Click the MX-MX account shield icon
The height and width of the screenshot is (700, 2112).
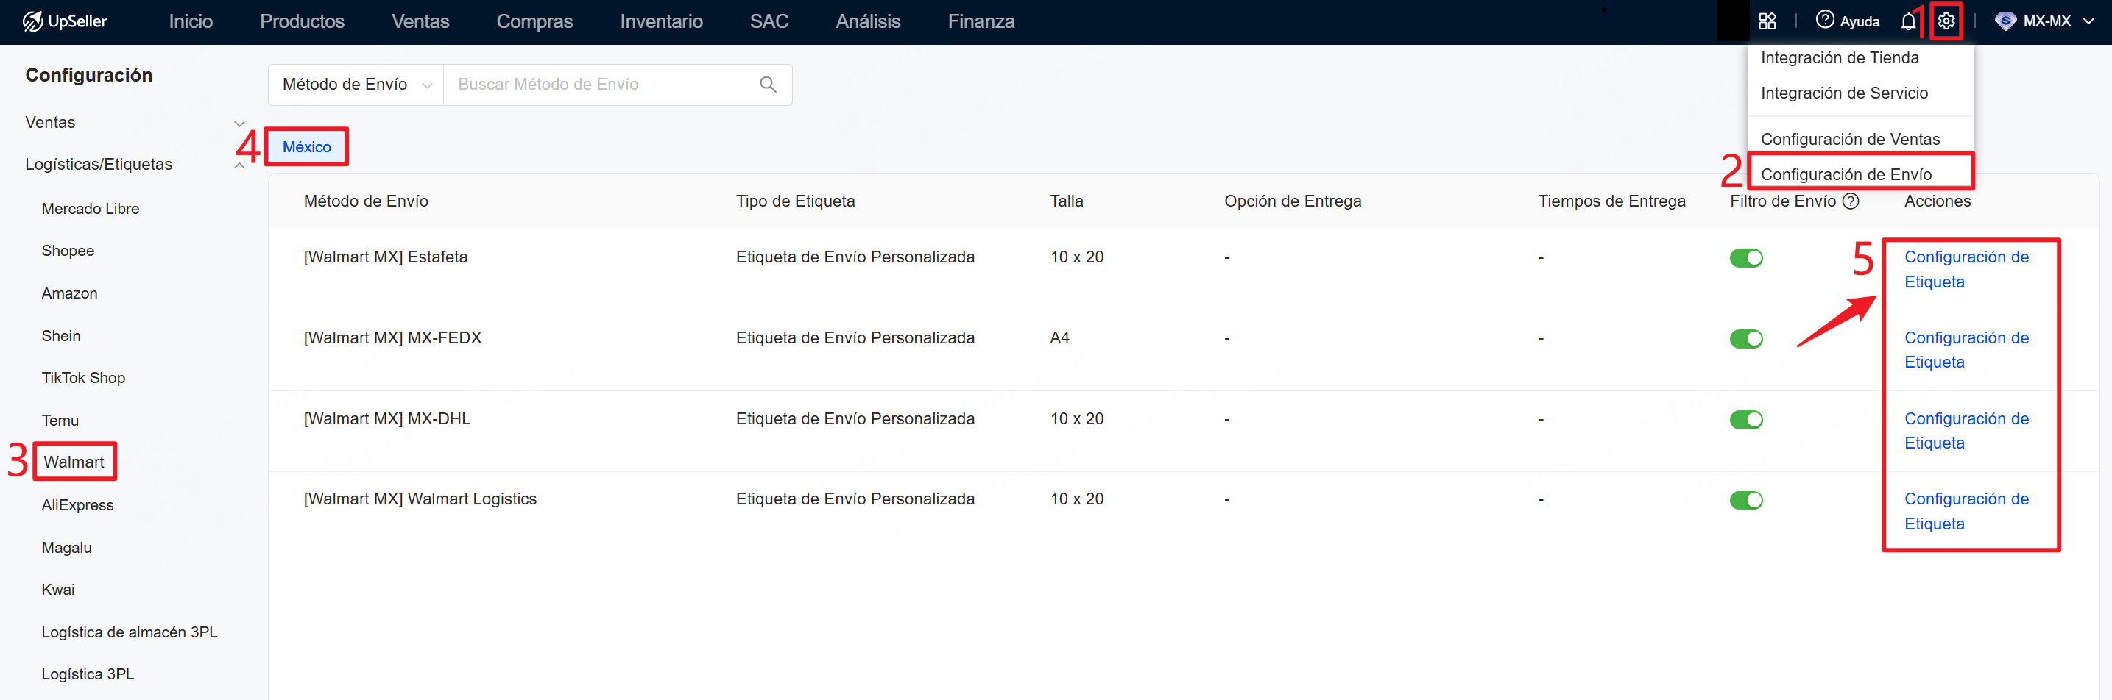click(2006, 21)
